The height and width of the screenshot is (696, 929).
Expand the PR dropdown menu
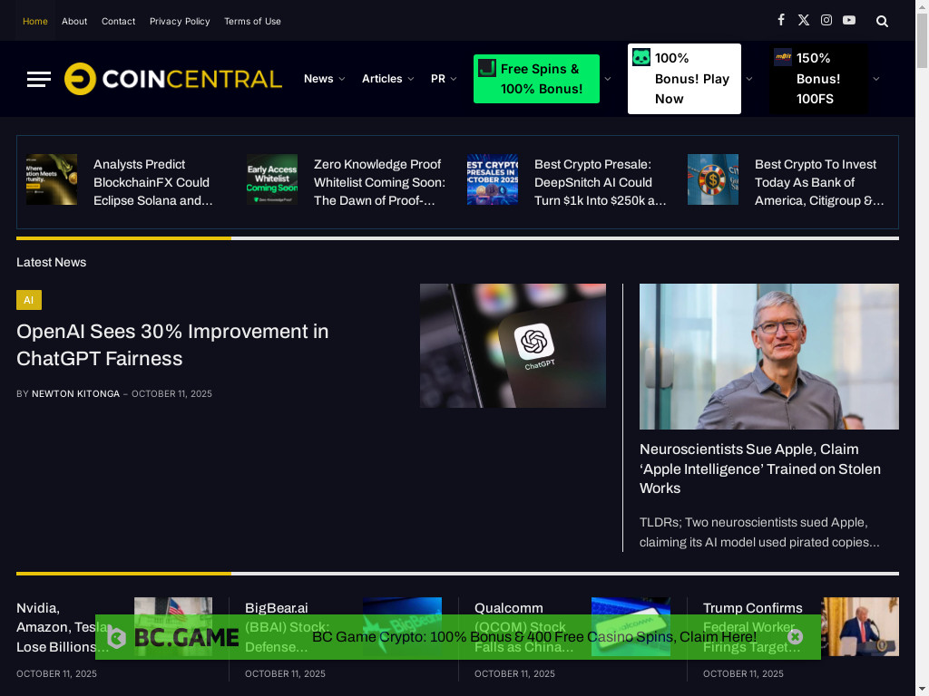(444, 79)
